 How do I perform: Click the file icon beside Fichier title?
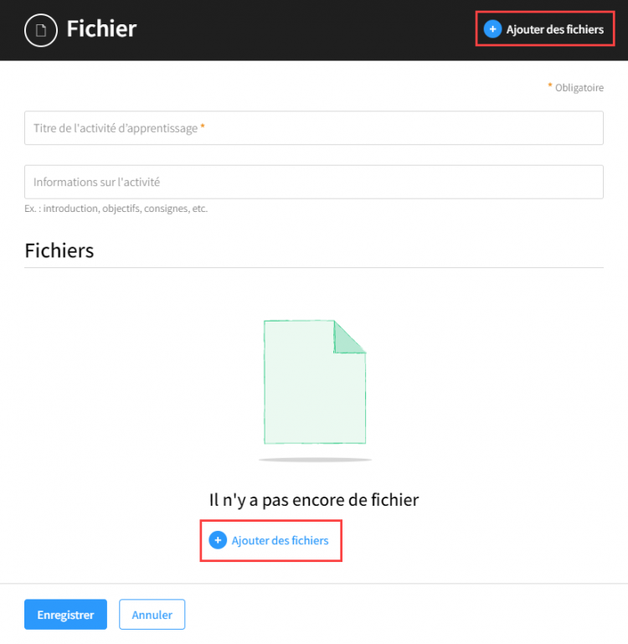41,30
